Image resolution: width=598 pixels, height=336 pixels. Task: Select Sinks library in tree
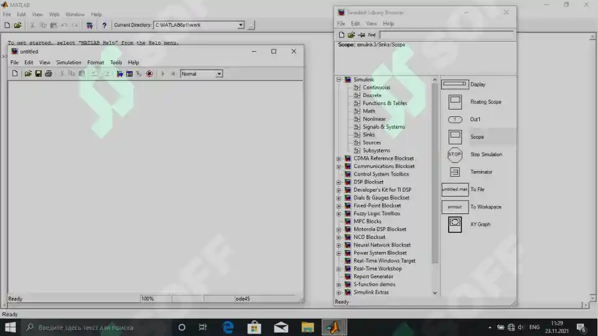tap(369, 134)
